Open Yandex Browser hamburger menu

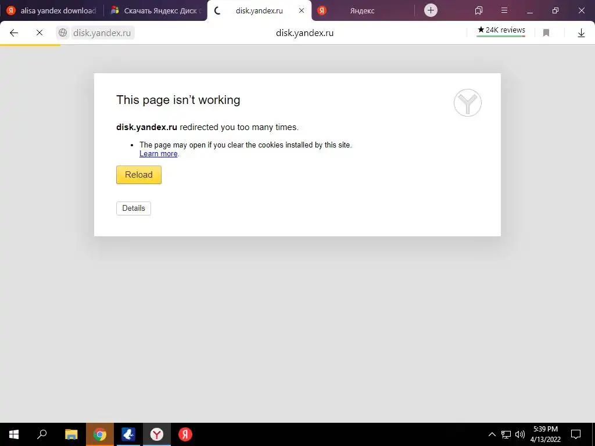504,10
